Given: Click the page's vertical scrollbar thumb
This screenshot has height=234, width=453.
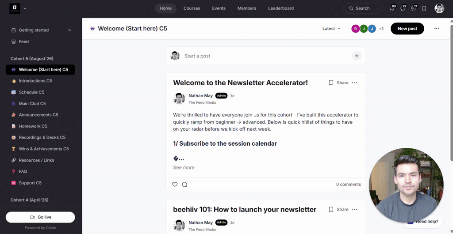Looking at the screenshot, I should point(451,92).
